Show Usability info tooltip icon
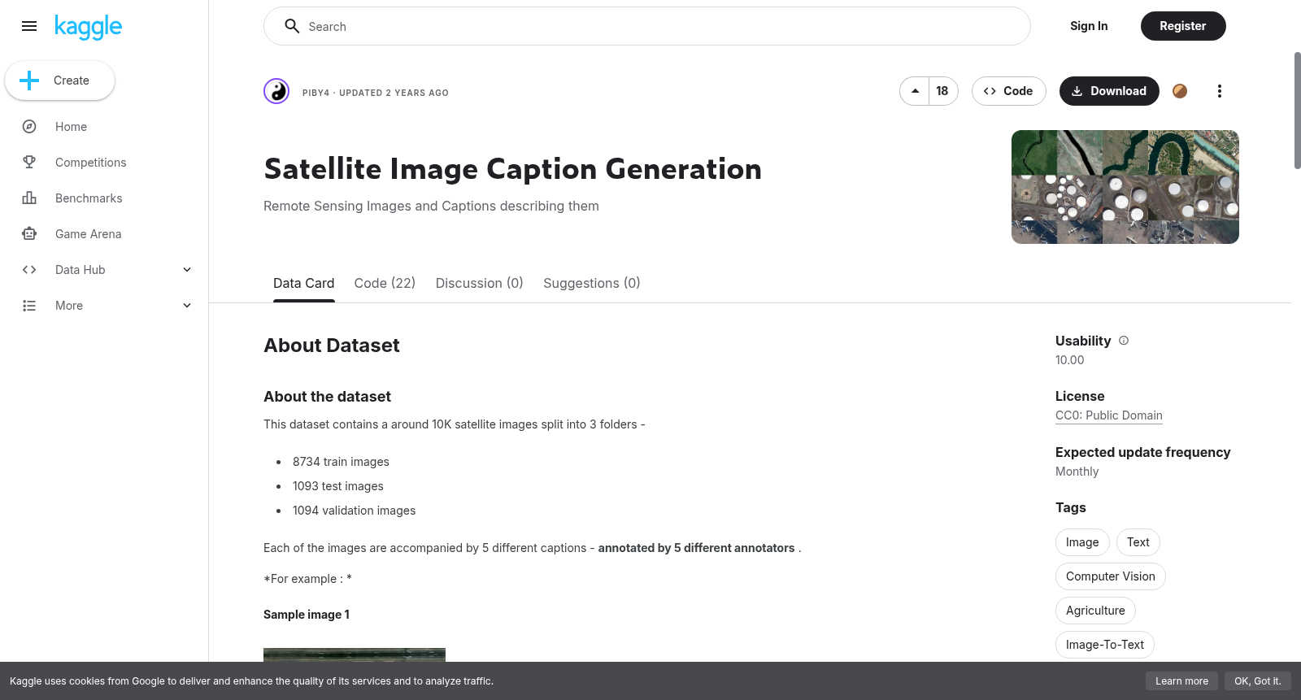The height and width of the screenshot is (700, 1301). point(1124,341)
